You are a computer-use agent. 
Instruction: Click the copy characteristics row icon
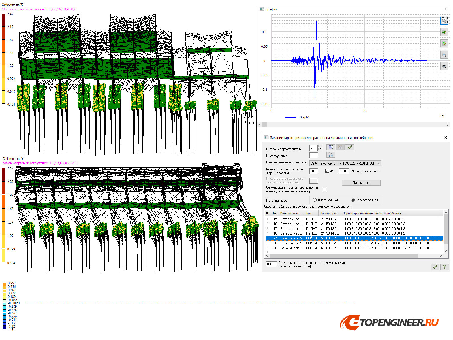[330, 147]
